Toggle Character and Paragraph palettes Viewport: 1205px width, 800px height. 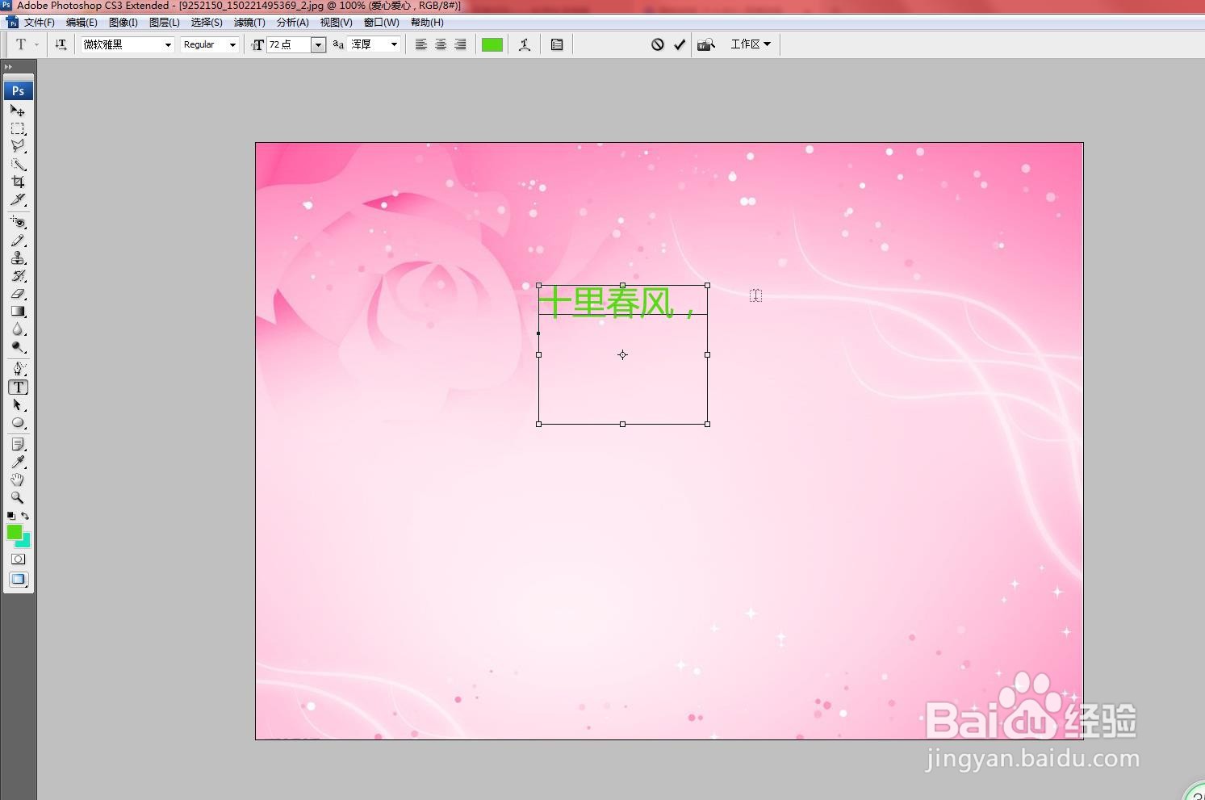557,44
